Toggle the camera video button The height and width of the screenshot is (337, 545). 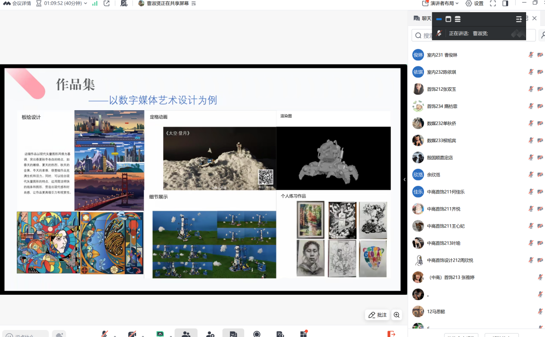point(132,334)
